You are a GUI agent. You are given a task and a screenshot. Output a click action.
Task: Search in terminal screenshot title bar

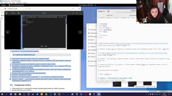(60, 17)
